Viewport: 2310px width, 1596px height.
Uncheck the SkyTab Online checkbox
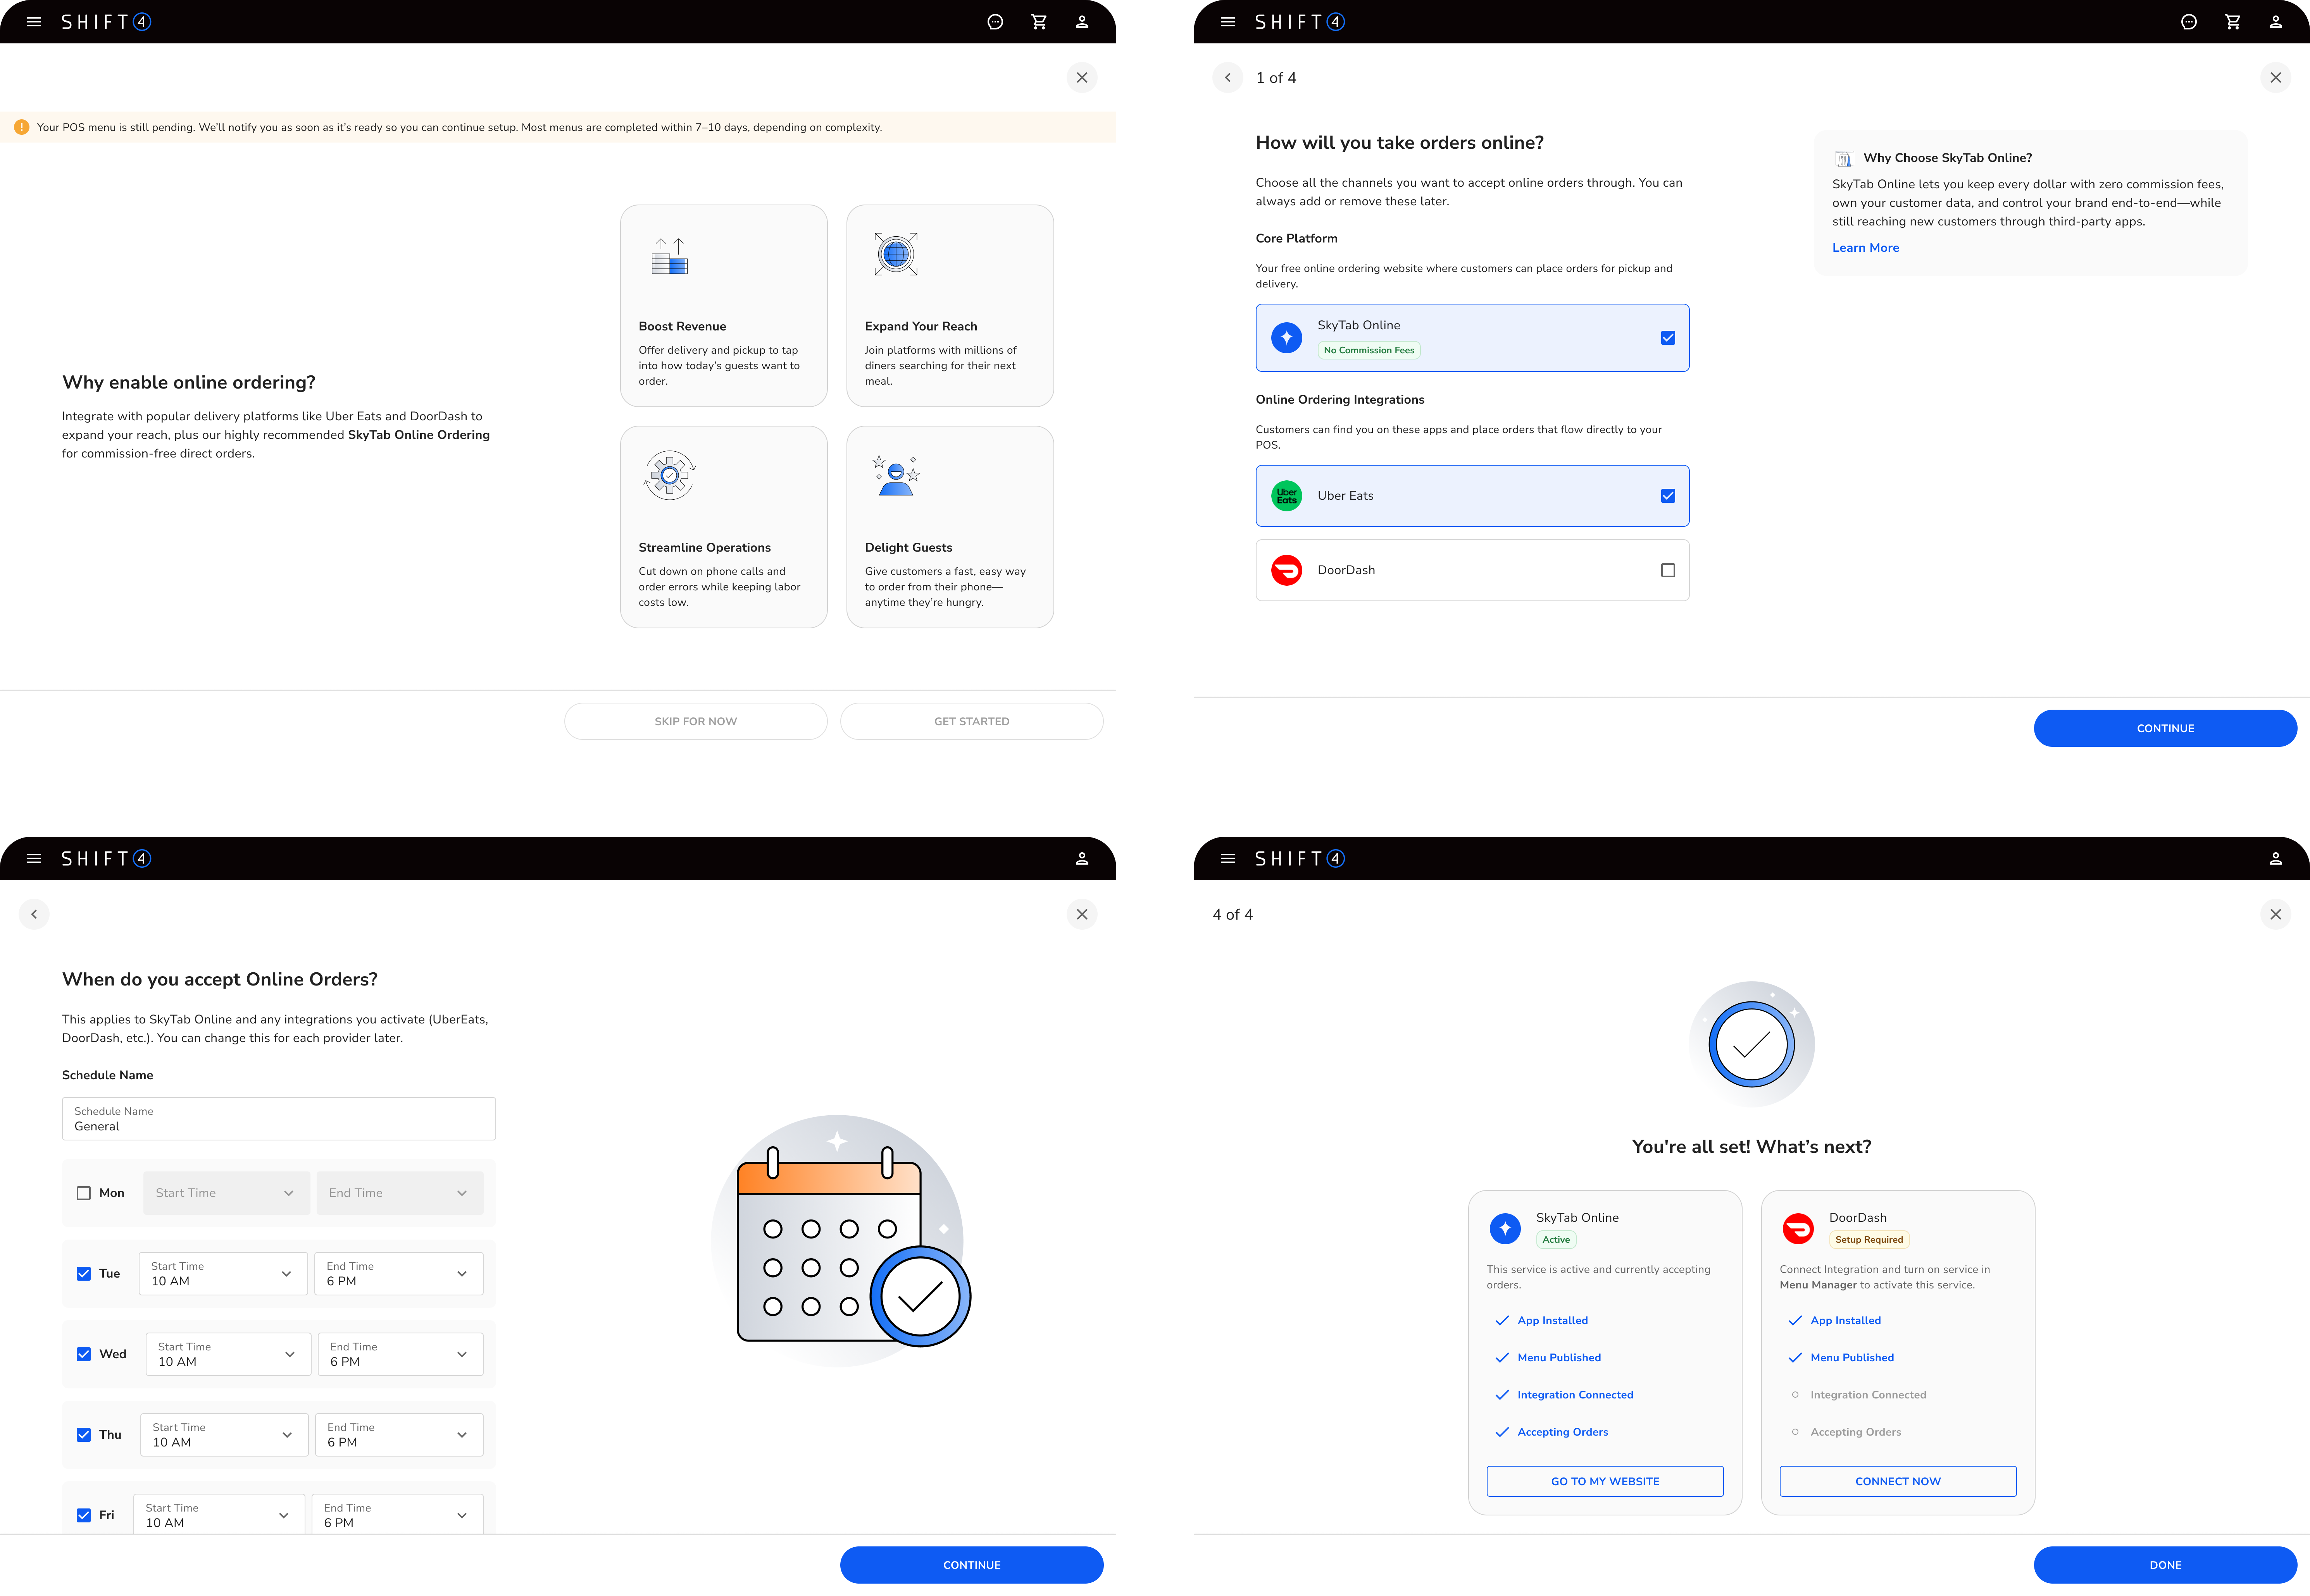[1668, 338]
